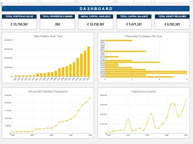The height and width of the screenshot is (144, 193).
Task: Click the Total Portfolio Over Time chart title
Action: [x=48, y=36]
